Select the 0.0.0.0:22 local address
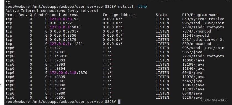Viewport: 232px width, 105px height. [61, 23]
